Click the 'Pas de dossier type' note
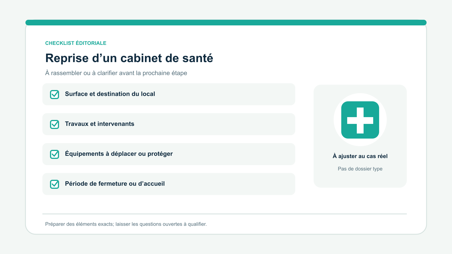Viewport: 452px width, 254px height. click(360, 169)
